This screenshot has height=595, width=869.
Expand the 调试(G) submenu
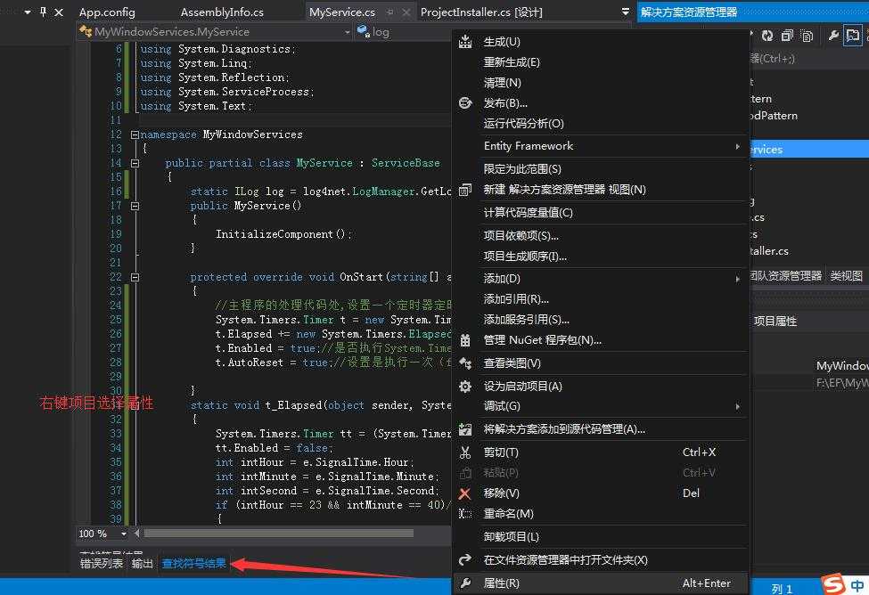click(x=737, y=406)
